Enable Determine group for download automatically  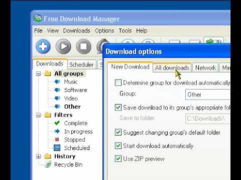(x=118, y=82)
